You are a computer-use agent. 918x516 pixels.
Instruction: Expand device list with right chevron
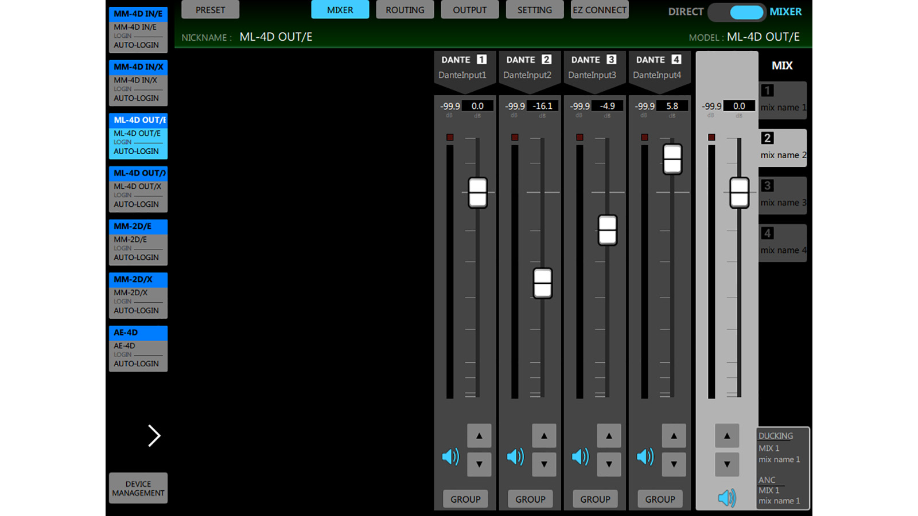[x=154, y=436]
